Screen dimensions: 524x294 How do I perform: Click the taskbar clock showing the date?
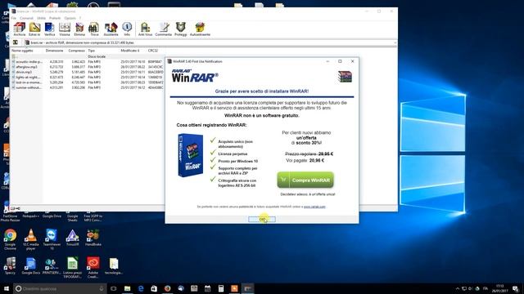pyautogui.click(x=500, y=288)
